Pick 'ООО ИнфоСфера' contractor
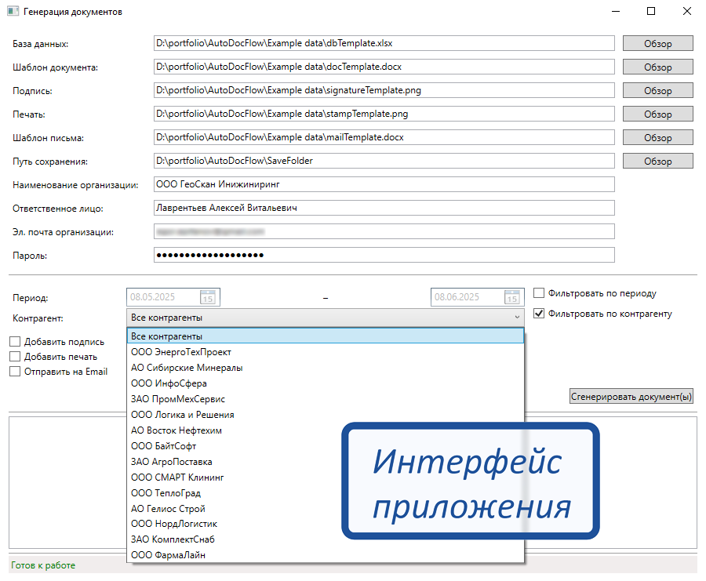The image size is (706, 581). point(326,383)
